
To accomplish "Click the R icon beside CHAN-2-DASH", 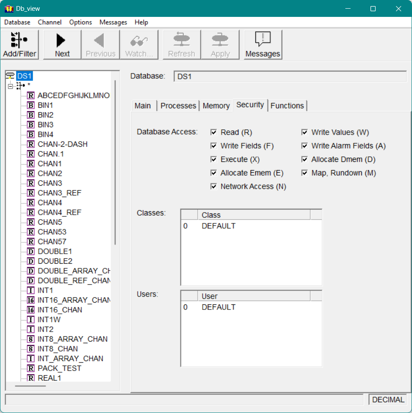I will click(x=31, y=144).
